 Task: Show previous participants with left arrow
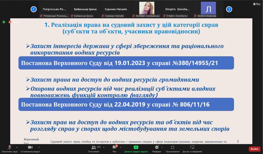[x=34, y=9]
